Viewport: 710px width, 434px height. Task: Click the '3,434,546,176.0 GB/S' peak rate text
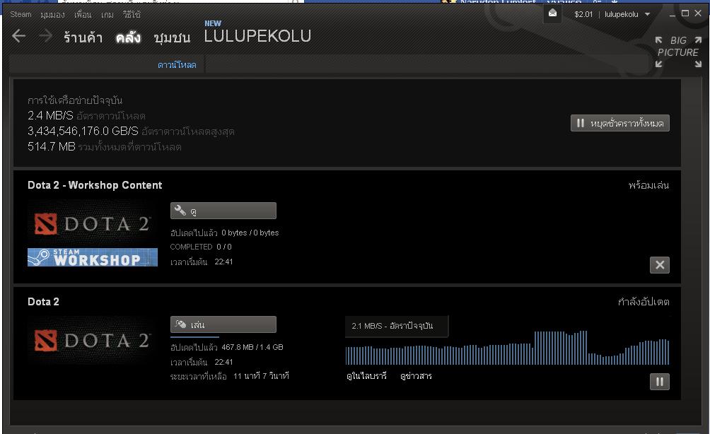(x=83, y=131)
